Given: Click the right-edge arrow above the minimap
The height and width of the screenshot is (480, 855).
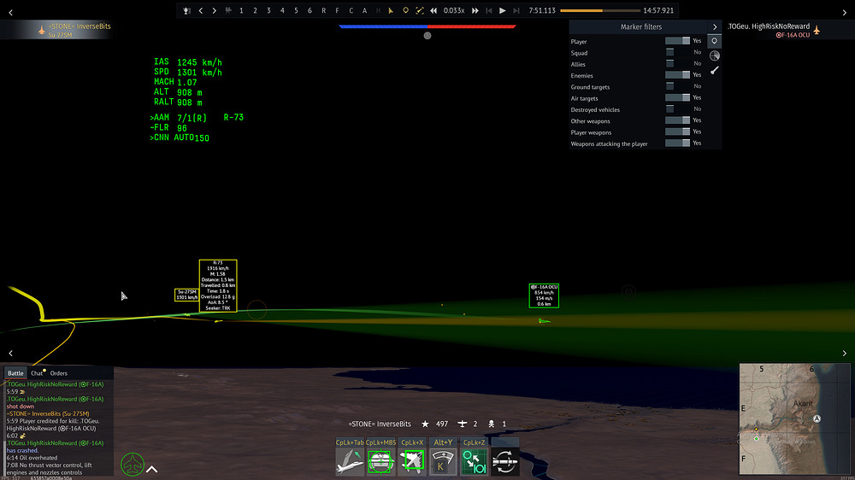Looking at the screenshot, I should point(845,353).
